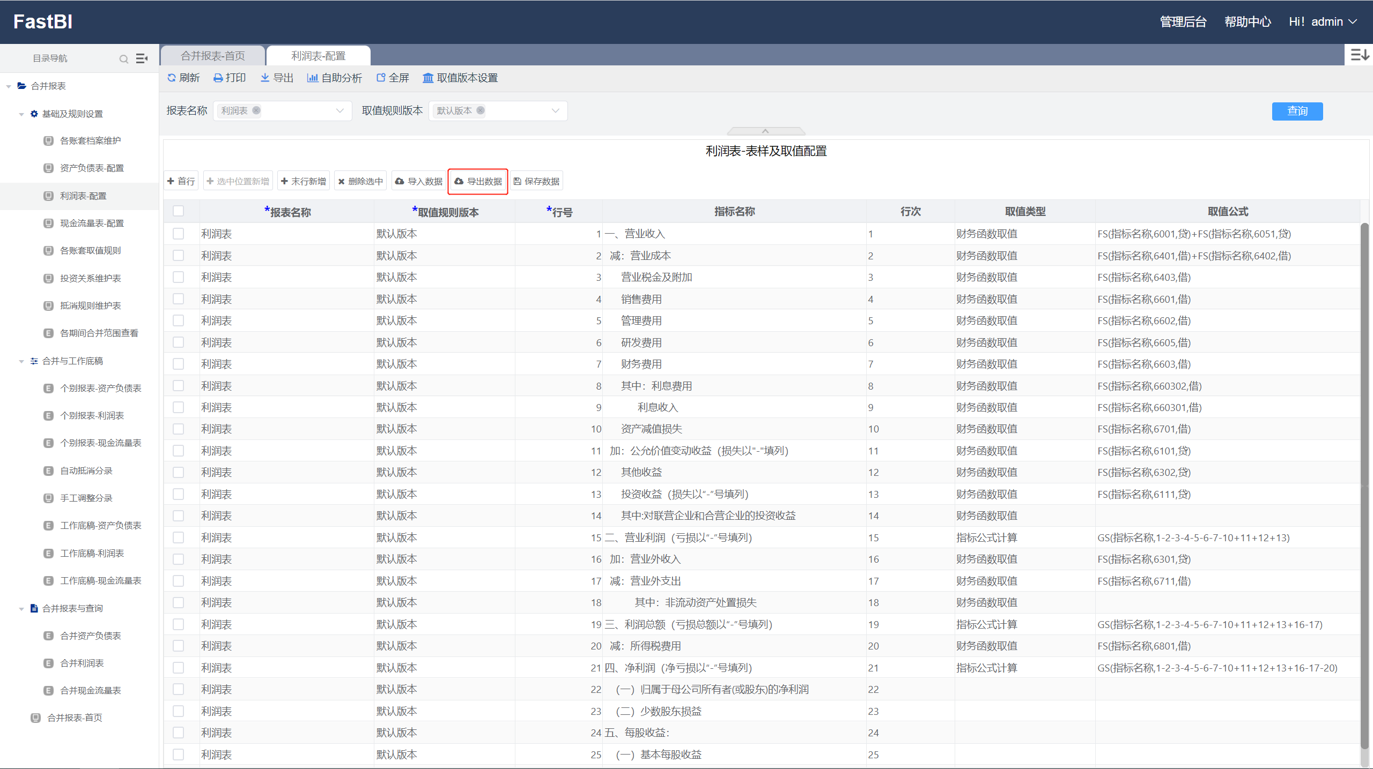1373x769 pixels.
Task: Click the 保存数据 button
Action: 536,181
